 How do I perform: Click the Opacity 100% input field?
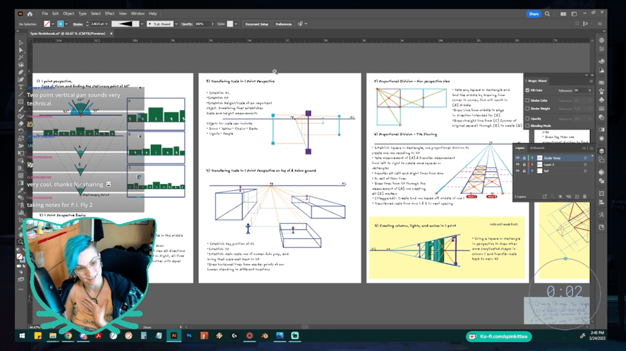[202, 24]
